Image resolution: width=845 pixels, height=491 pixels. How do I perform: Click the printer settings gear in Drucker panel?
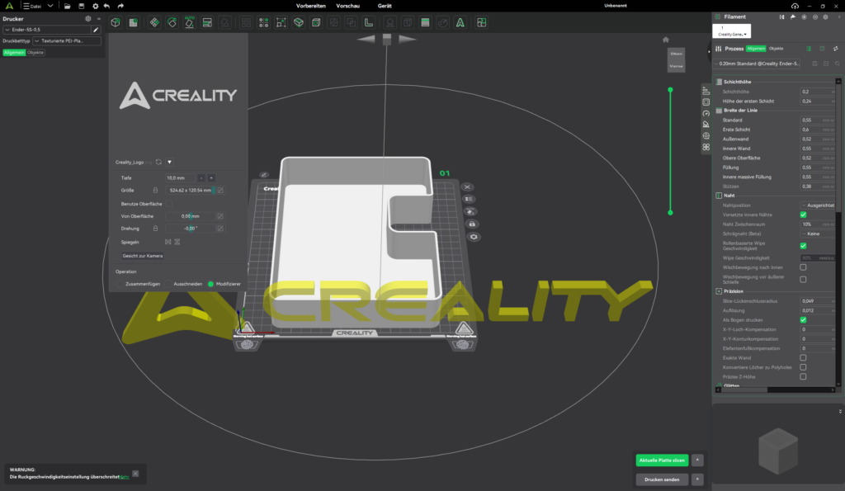coord(88,19)
